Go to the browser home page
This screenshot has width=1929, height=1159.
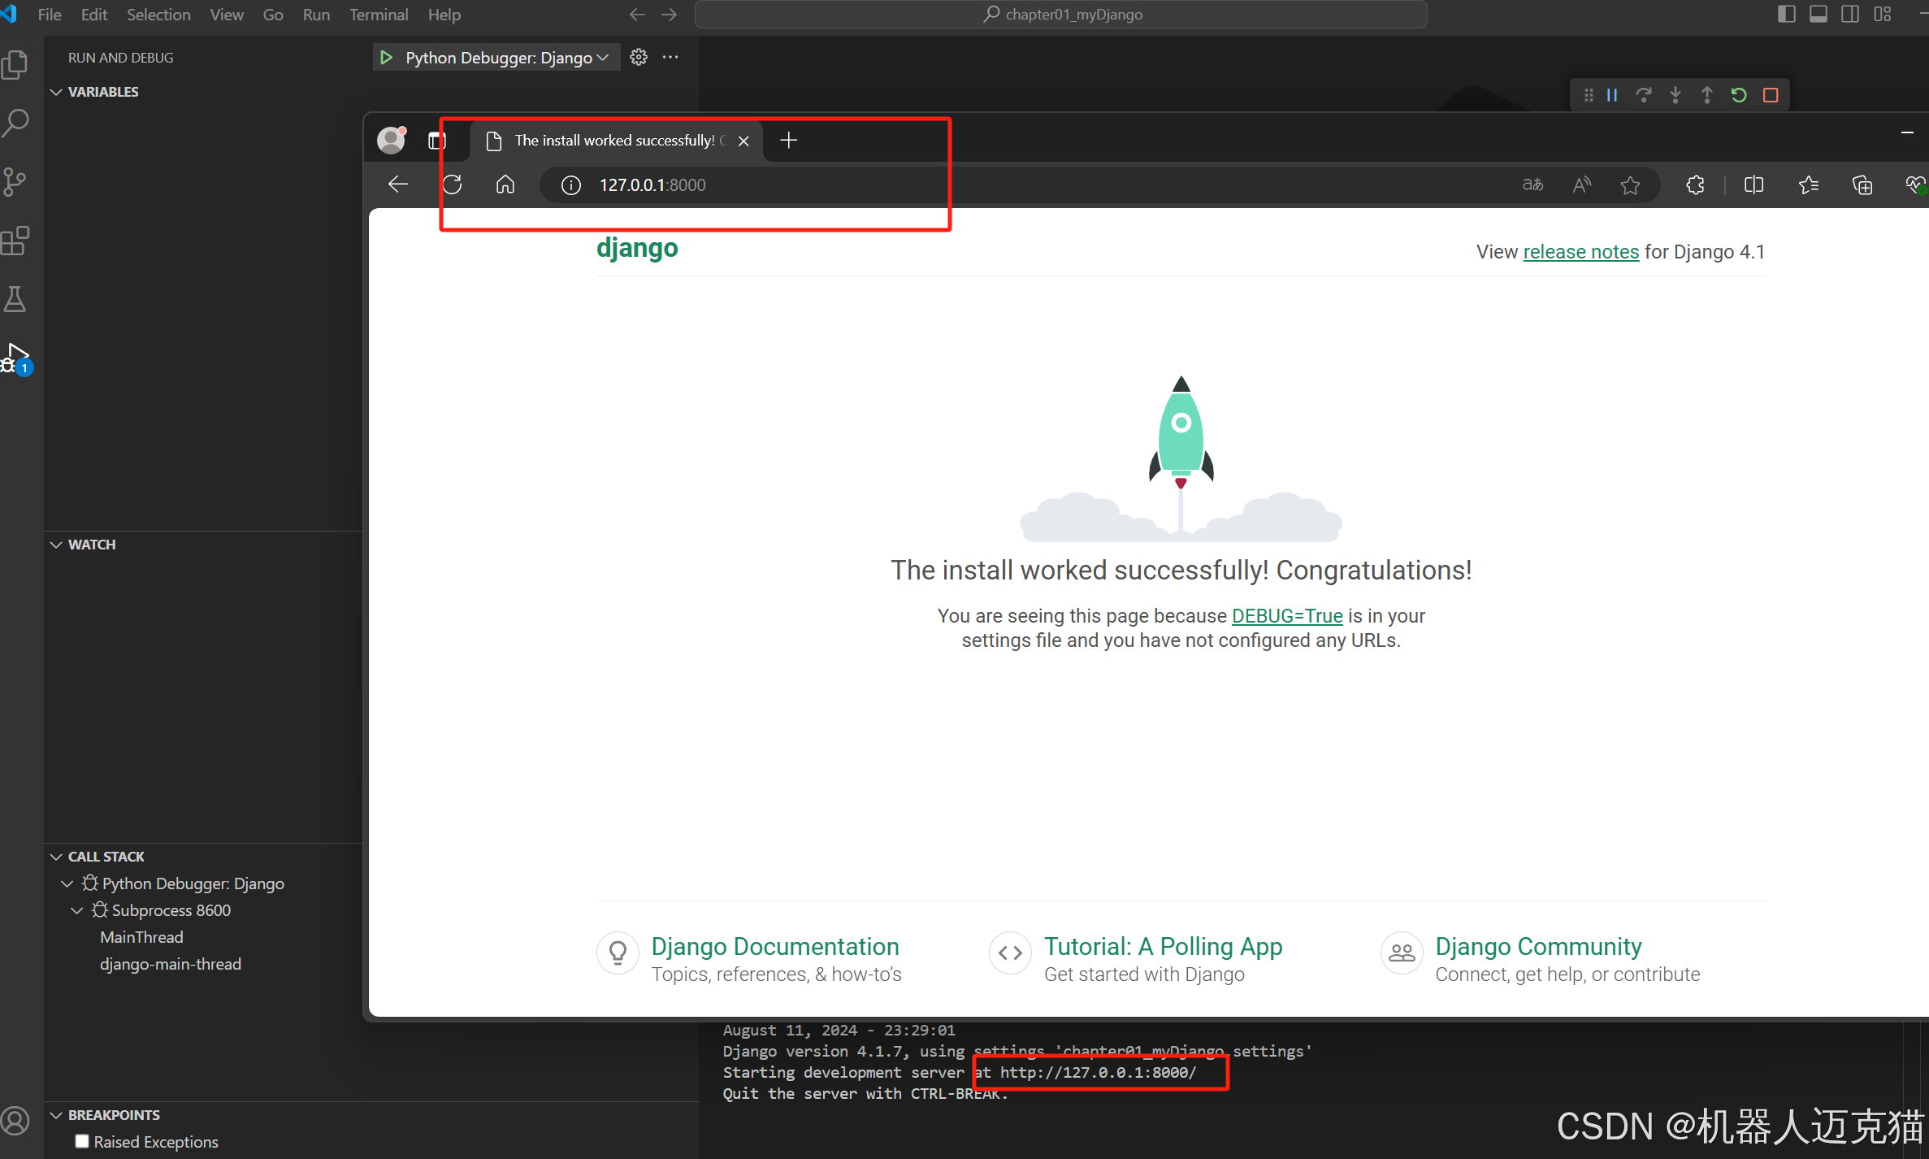505,184
